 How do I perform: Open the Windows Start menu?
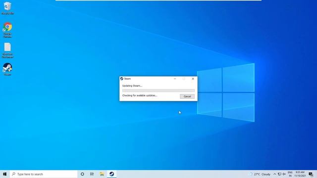click(x=5, y=174)
